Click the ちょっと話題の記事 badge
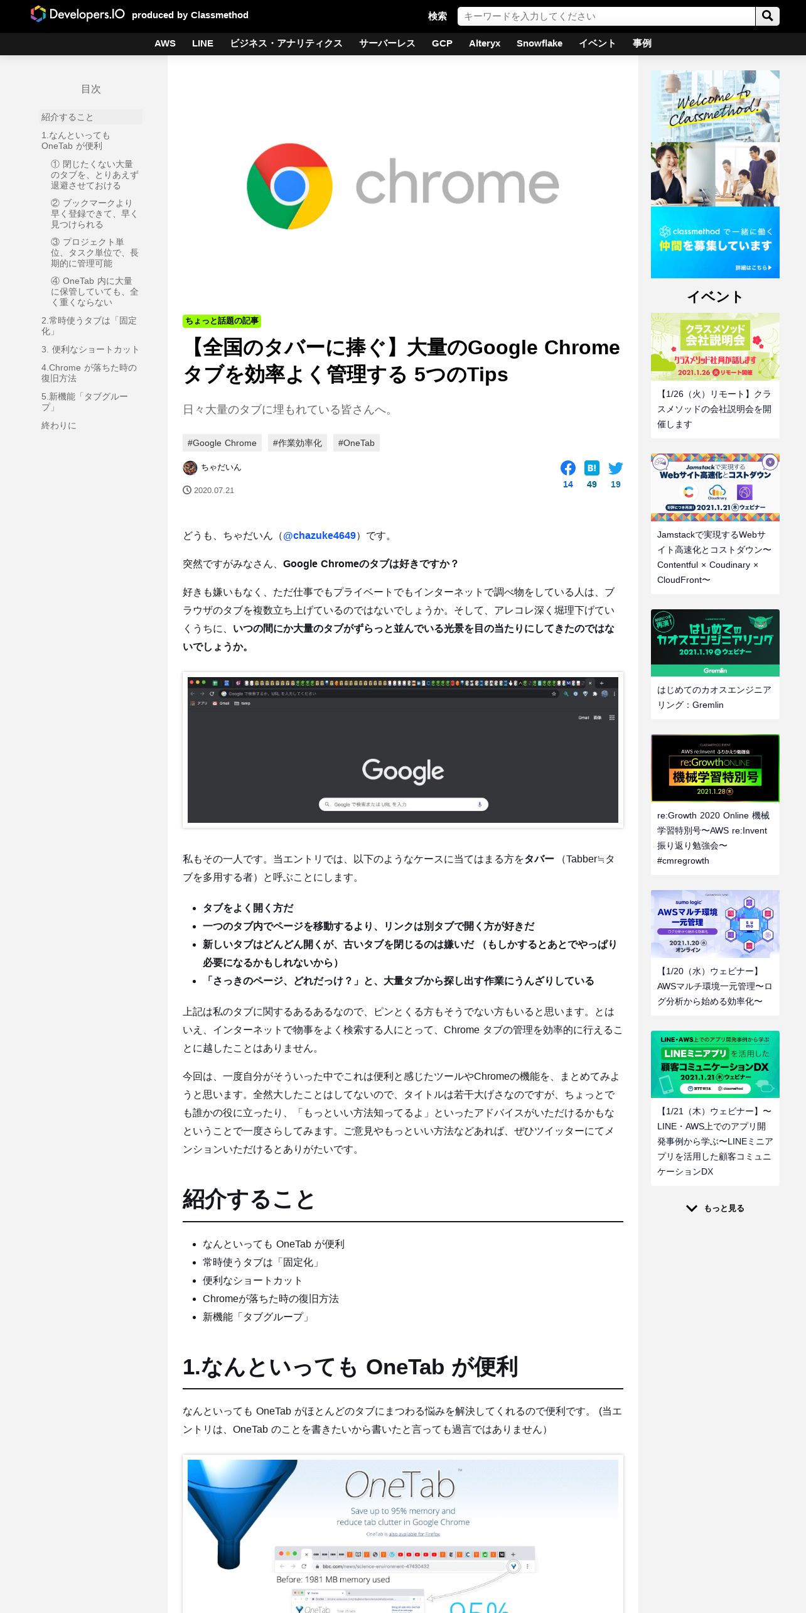The image size is (806, 1613). tap(222, 321)
